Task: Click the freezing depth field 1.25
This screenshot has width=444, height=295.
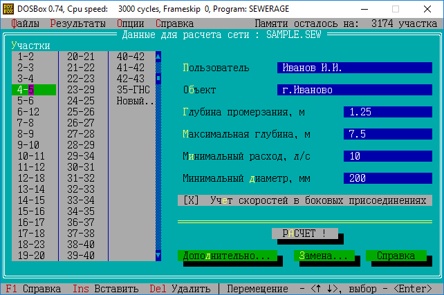Action: coord(387,112)
